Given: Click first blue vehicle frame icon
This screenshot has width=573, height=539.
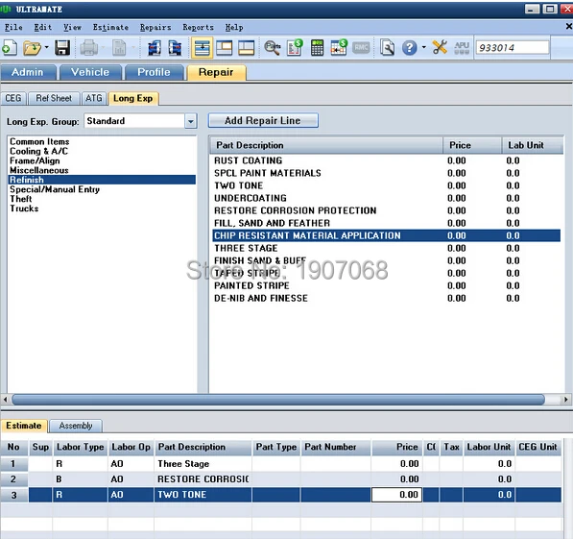Looking at the screenshot, I should pyautogui.click(x=155, y=48).
